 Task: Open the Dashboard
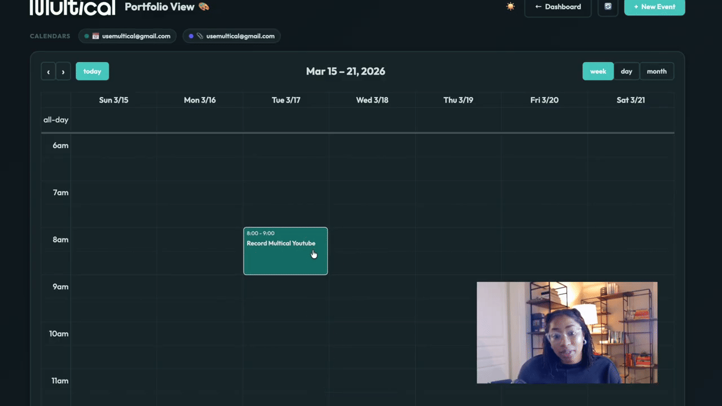[558, 7]
